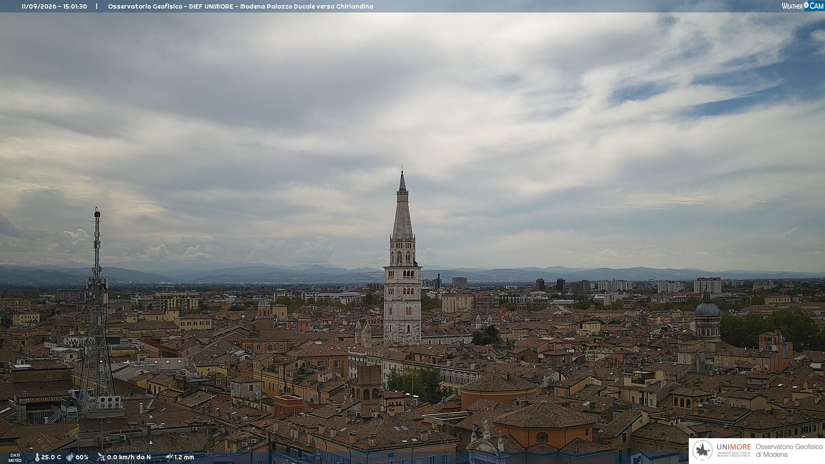Click the 0.0 km/h da N wind reading
Image resolution: width=825 pixels, height=464 pixels.
pos(129,458)
